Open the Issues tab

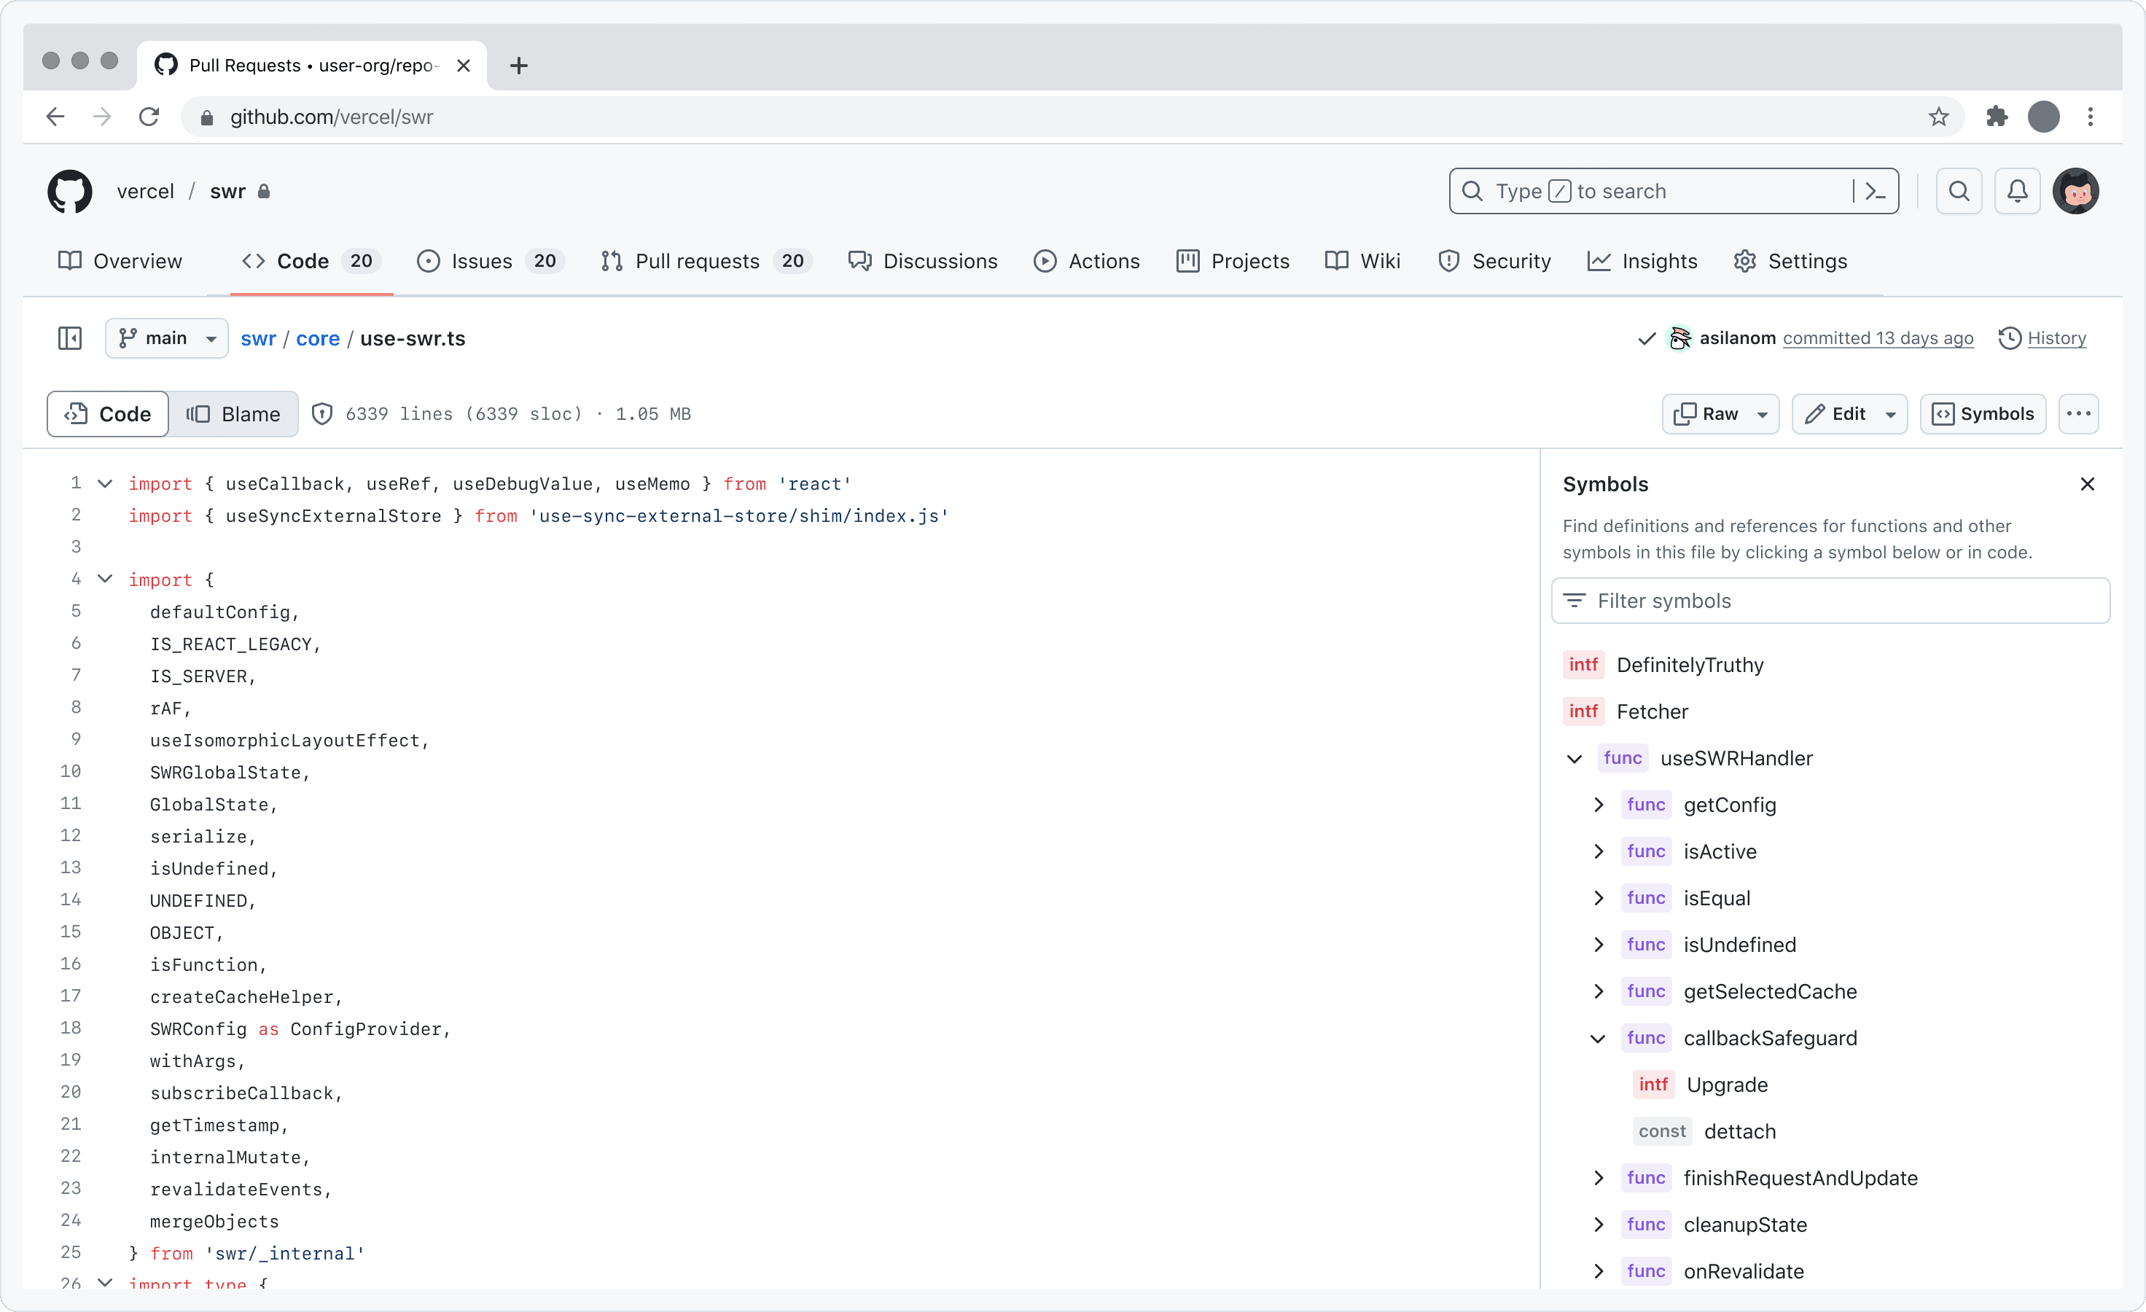(491, 261)
